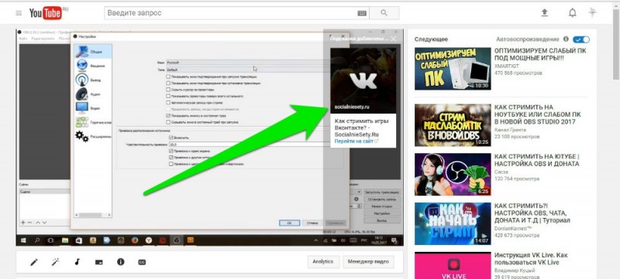Click the Менеджер видео button
This screenshot has height=279, width=620.
(x=368, y=262)
